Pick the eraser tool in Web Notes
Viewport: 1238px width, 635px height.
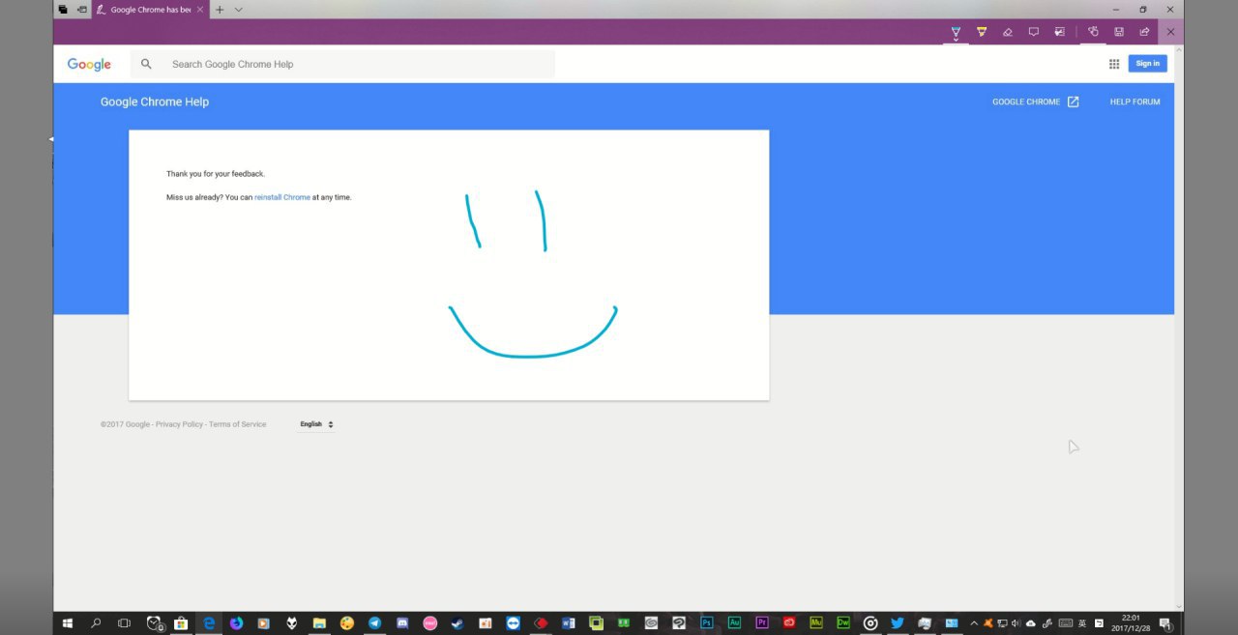pyautogui.click(x=1008, y=32)
